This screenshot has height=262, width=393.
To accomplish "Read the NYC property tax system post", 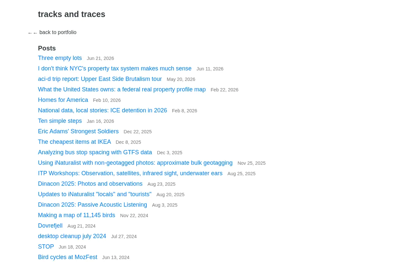I will [115, 68].
